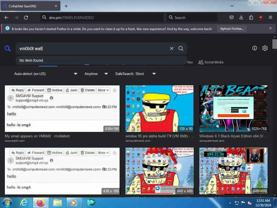This screenshot has height=208, width=277.
Task: Click the address bar showing dro.pm/ONEELEVENVIDEO
Action: (x=102, y=18)
